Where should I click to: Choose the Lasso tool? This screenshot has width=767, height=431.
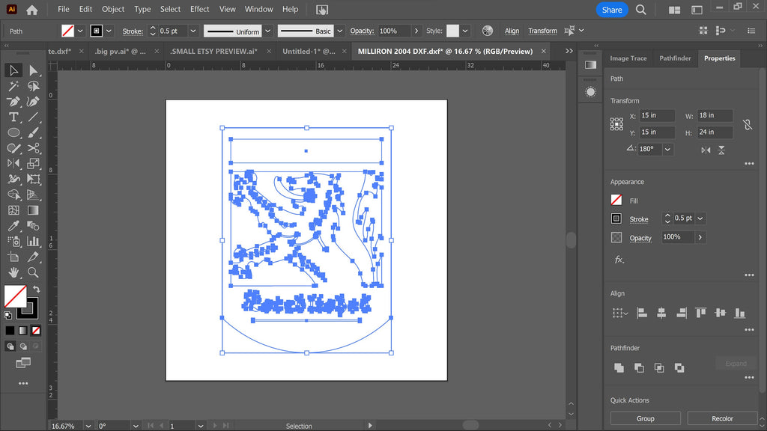(33, 86)
